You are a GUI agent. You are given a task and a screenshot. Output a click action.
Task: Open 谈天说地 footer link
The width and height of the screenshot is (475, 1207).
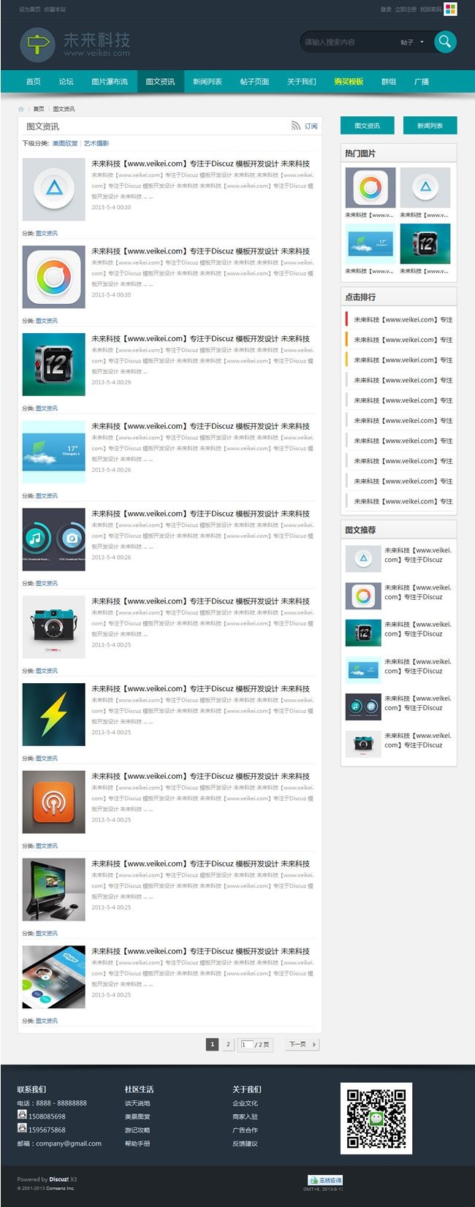tap(137, 1103)
